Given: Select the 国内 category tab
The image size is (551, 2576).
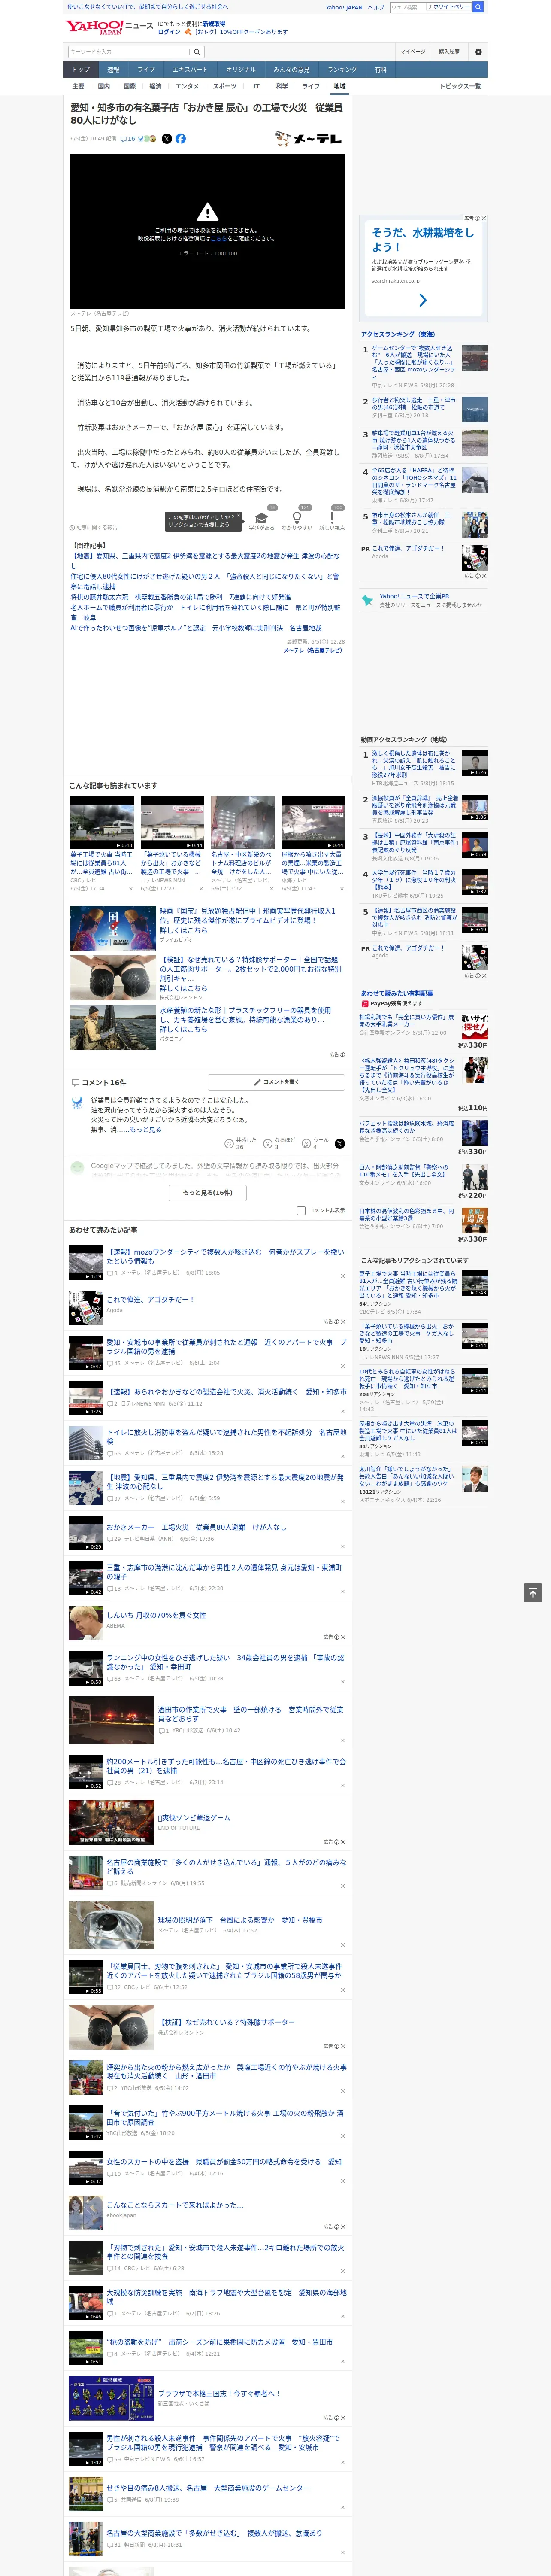Looking at the screenshot, I should (x=104, y=86).
